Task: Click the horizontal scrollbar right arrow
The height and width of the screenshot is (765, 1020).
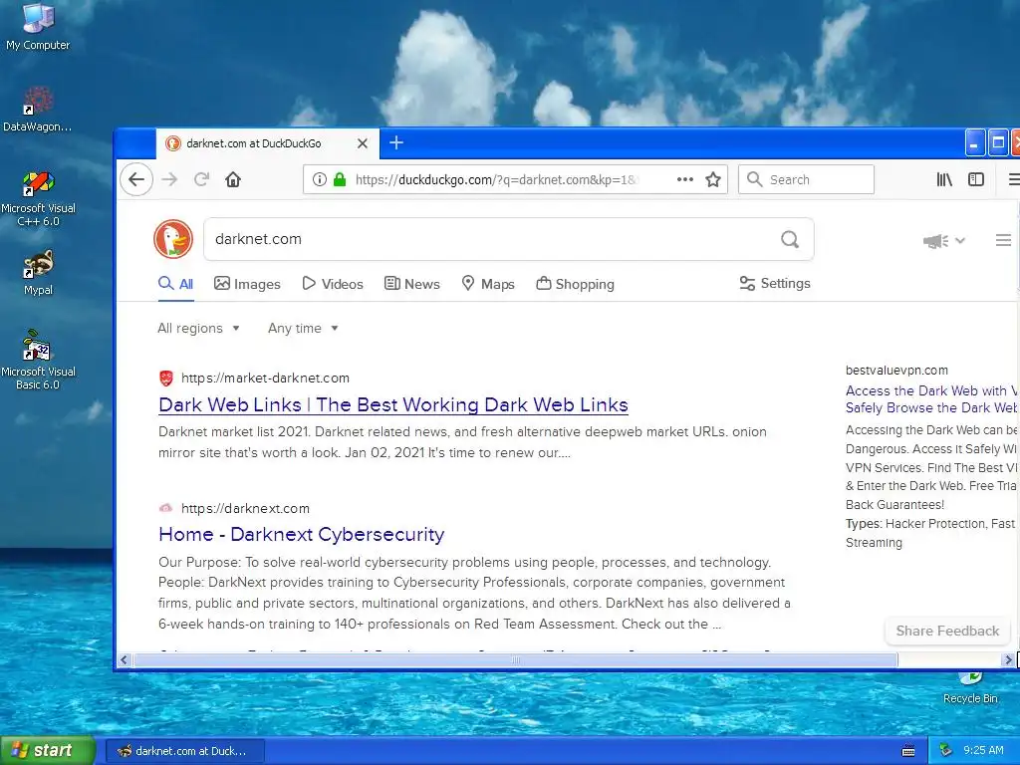Action: 1008,660
